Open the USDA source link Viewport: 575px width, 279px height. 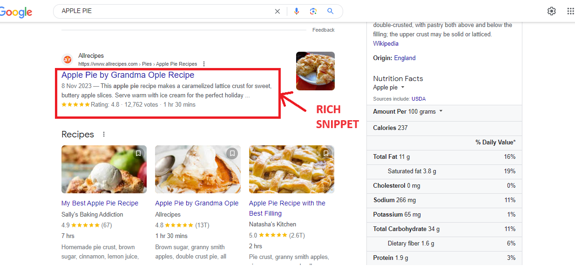[419, 99]
